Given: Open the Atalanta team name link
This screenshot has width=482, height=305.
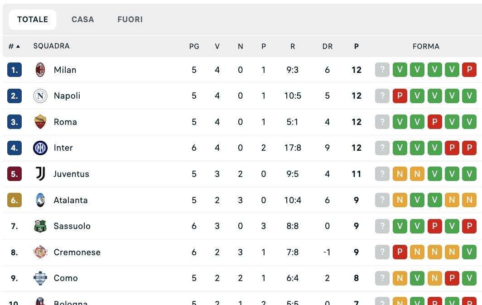Looking at the screenshot, I should (x=71, y=200).
